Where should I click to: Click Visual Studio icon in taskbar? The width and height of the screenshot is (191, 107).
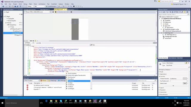(95, 101)
